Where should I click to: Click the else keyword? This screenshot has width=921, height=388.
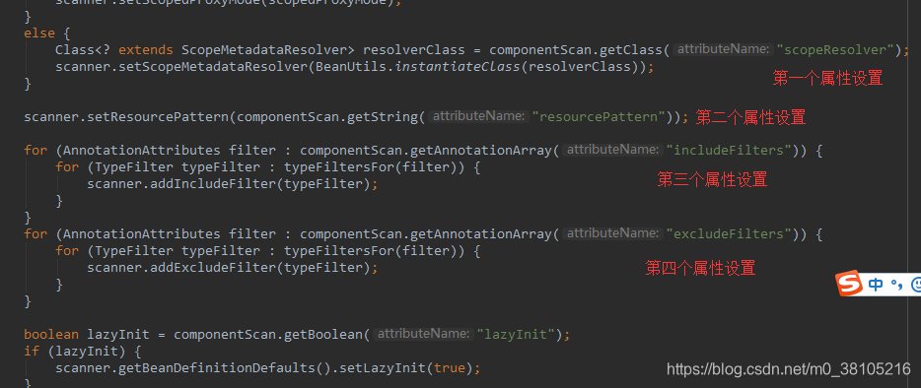point(39,32)
